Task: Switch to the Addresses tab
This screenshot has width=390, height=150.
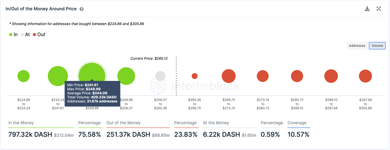Action: [357, 46]
